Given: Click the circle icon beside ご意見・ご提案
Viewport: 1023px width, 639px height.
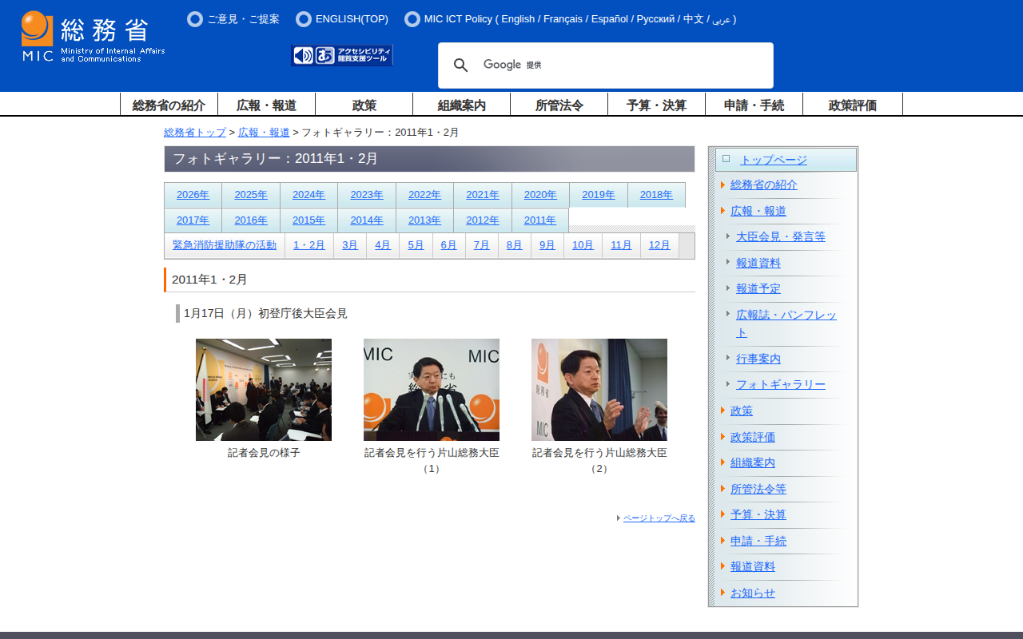Looking at the screenshot, I should coord(195,19).
